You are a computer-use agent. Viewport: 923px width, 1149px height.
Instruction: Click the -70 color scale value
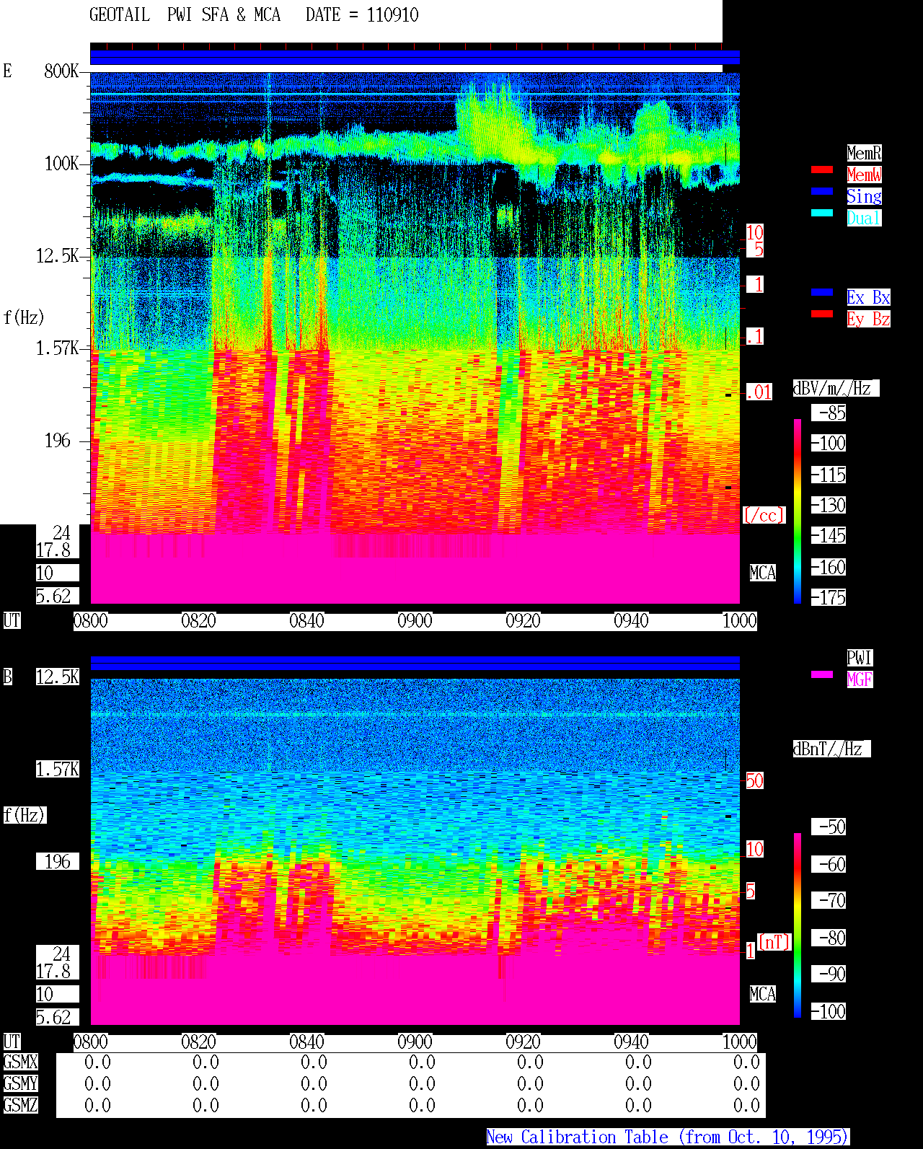(x=829, y=901)
